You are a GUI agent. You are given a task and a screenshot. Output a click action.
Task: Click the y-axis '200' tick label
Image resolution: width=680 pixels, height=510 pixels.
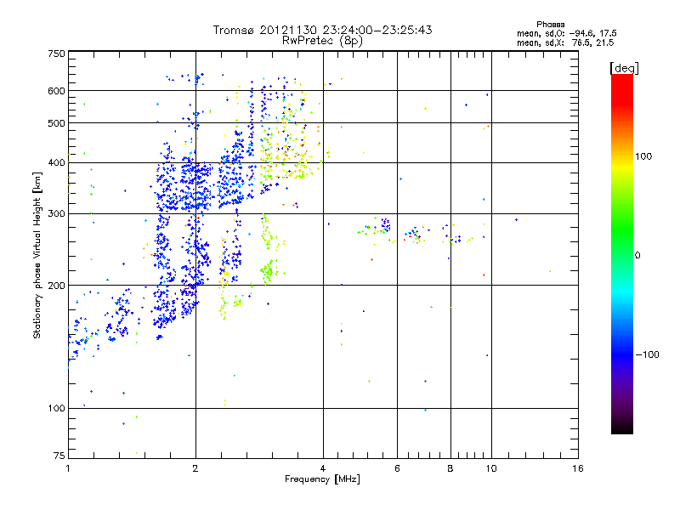click(x=56, y=286)
